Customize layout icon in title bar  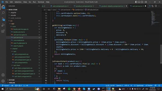(x=146, y=2)
